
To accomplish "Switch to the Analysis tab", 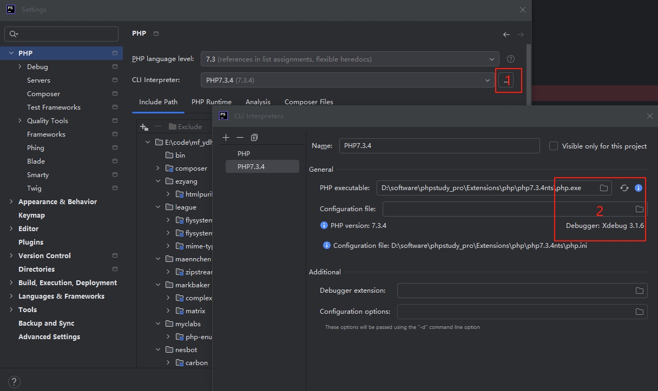I will coord(258,102).
